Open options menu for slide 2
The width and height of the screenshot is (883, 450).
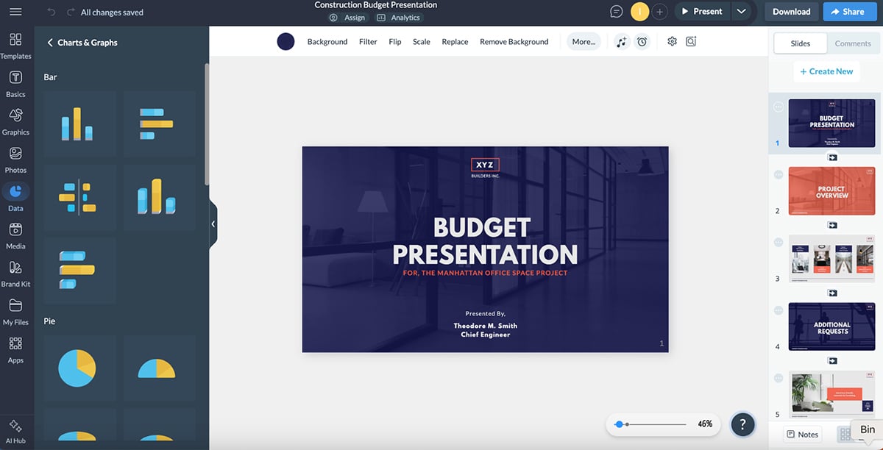[779, 175]
